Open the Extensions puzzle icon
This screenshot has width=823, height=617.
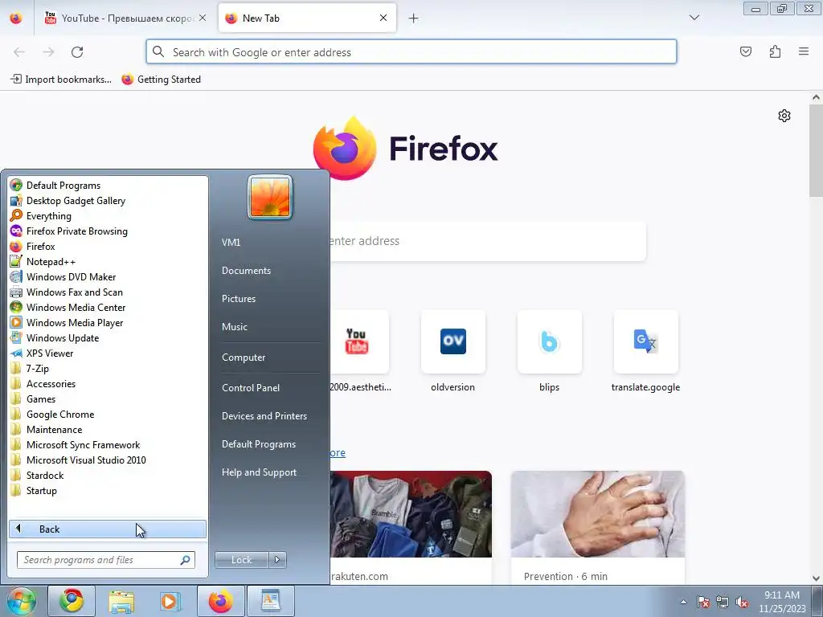click(x=775, y=51)
